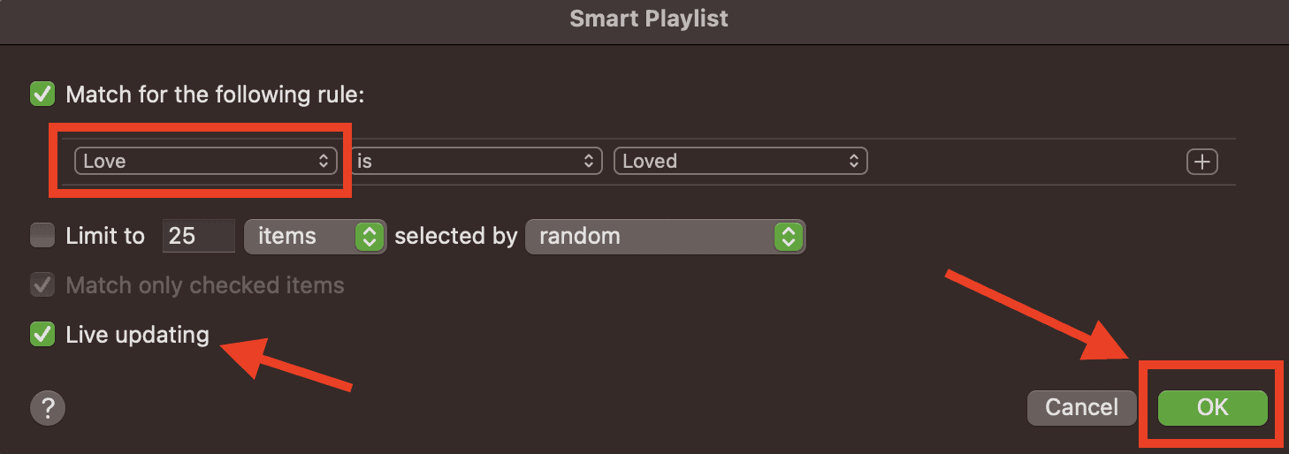Uncheck Match for the following rule
The image size is (1289, 454).
(x=42, y=94)
